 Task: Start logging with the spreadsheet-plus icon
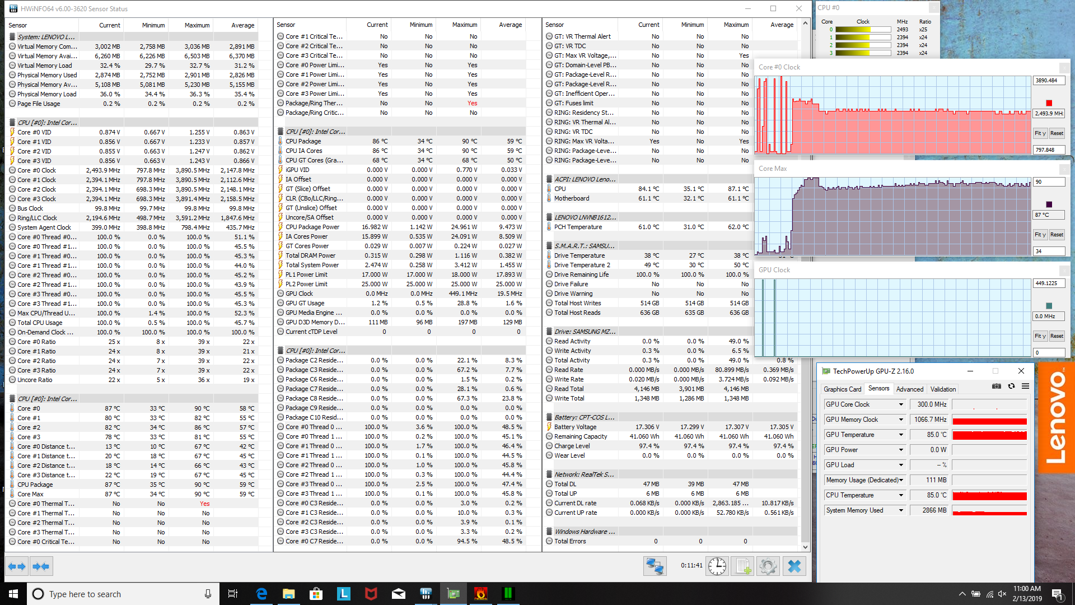tap(742, 566)
